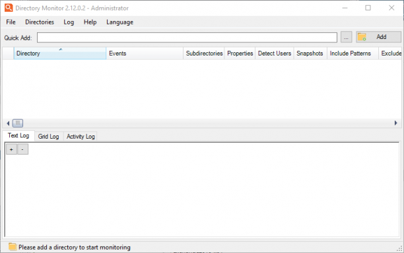
Task: Click the horizontal scrollbar thumb
Action: click(x=18, y=124)
